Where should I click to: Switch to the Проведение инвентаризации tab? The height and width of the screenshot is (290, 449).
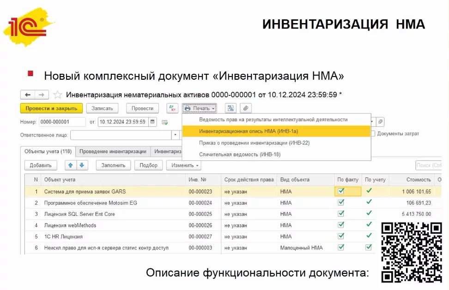[113, 151]
